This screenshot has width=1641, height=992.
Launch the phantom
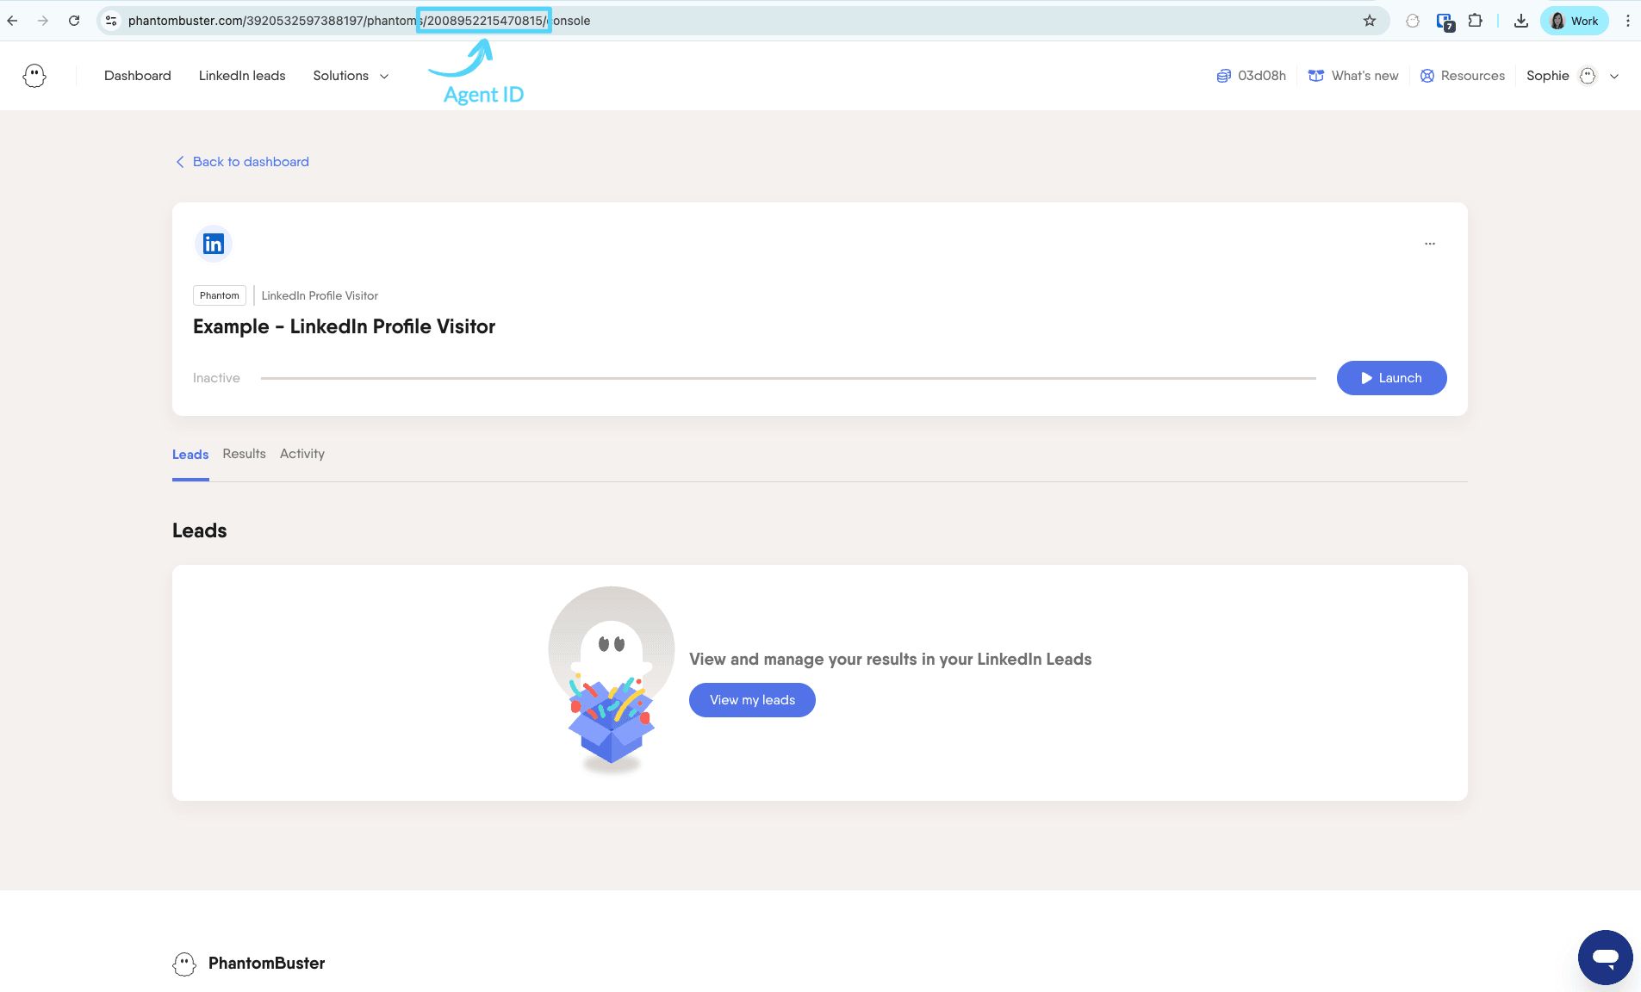pos(1391,378)
